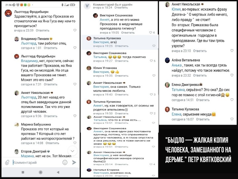Focus the Комментарий input field
Viewport: 238px width, 179px height.
tap(36, 162)
